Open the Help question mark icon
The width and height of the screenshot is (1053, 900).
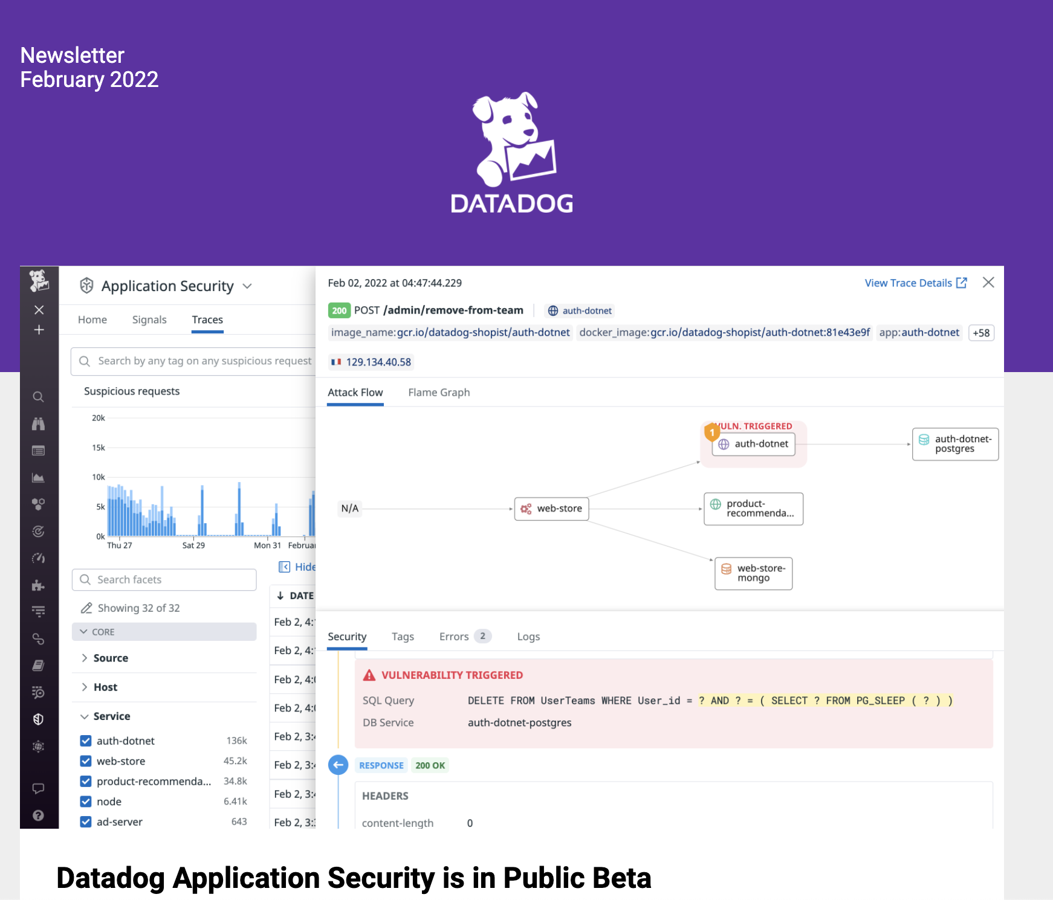tap(38, 815)
